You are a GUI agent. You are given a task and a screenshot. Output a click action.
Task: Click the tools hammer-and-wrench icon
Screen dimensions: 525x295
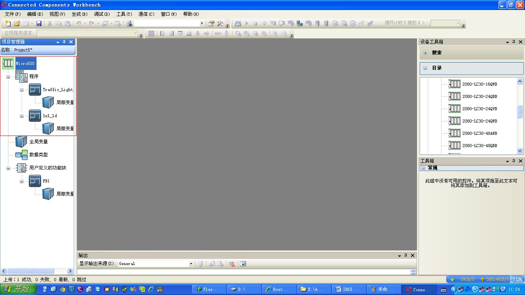coord(220,23)
